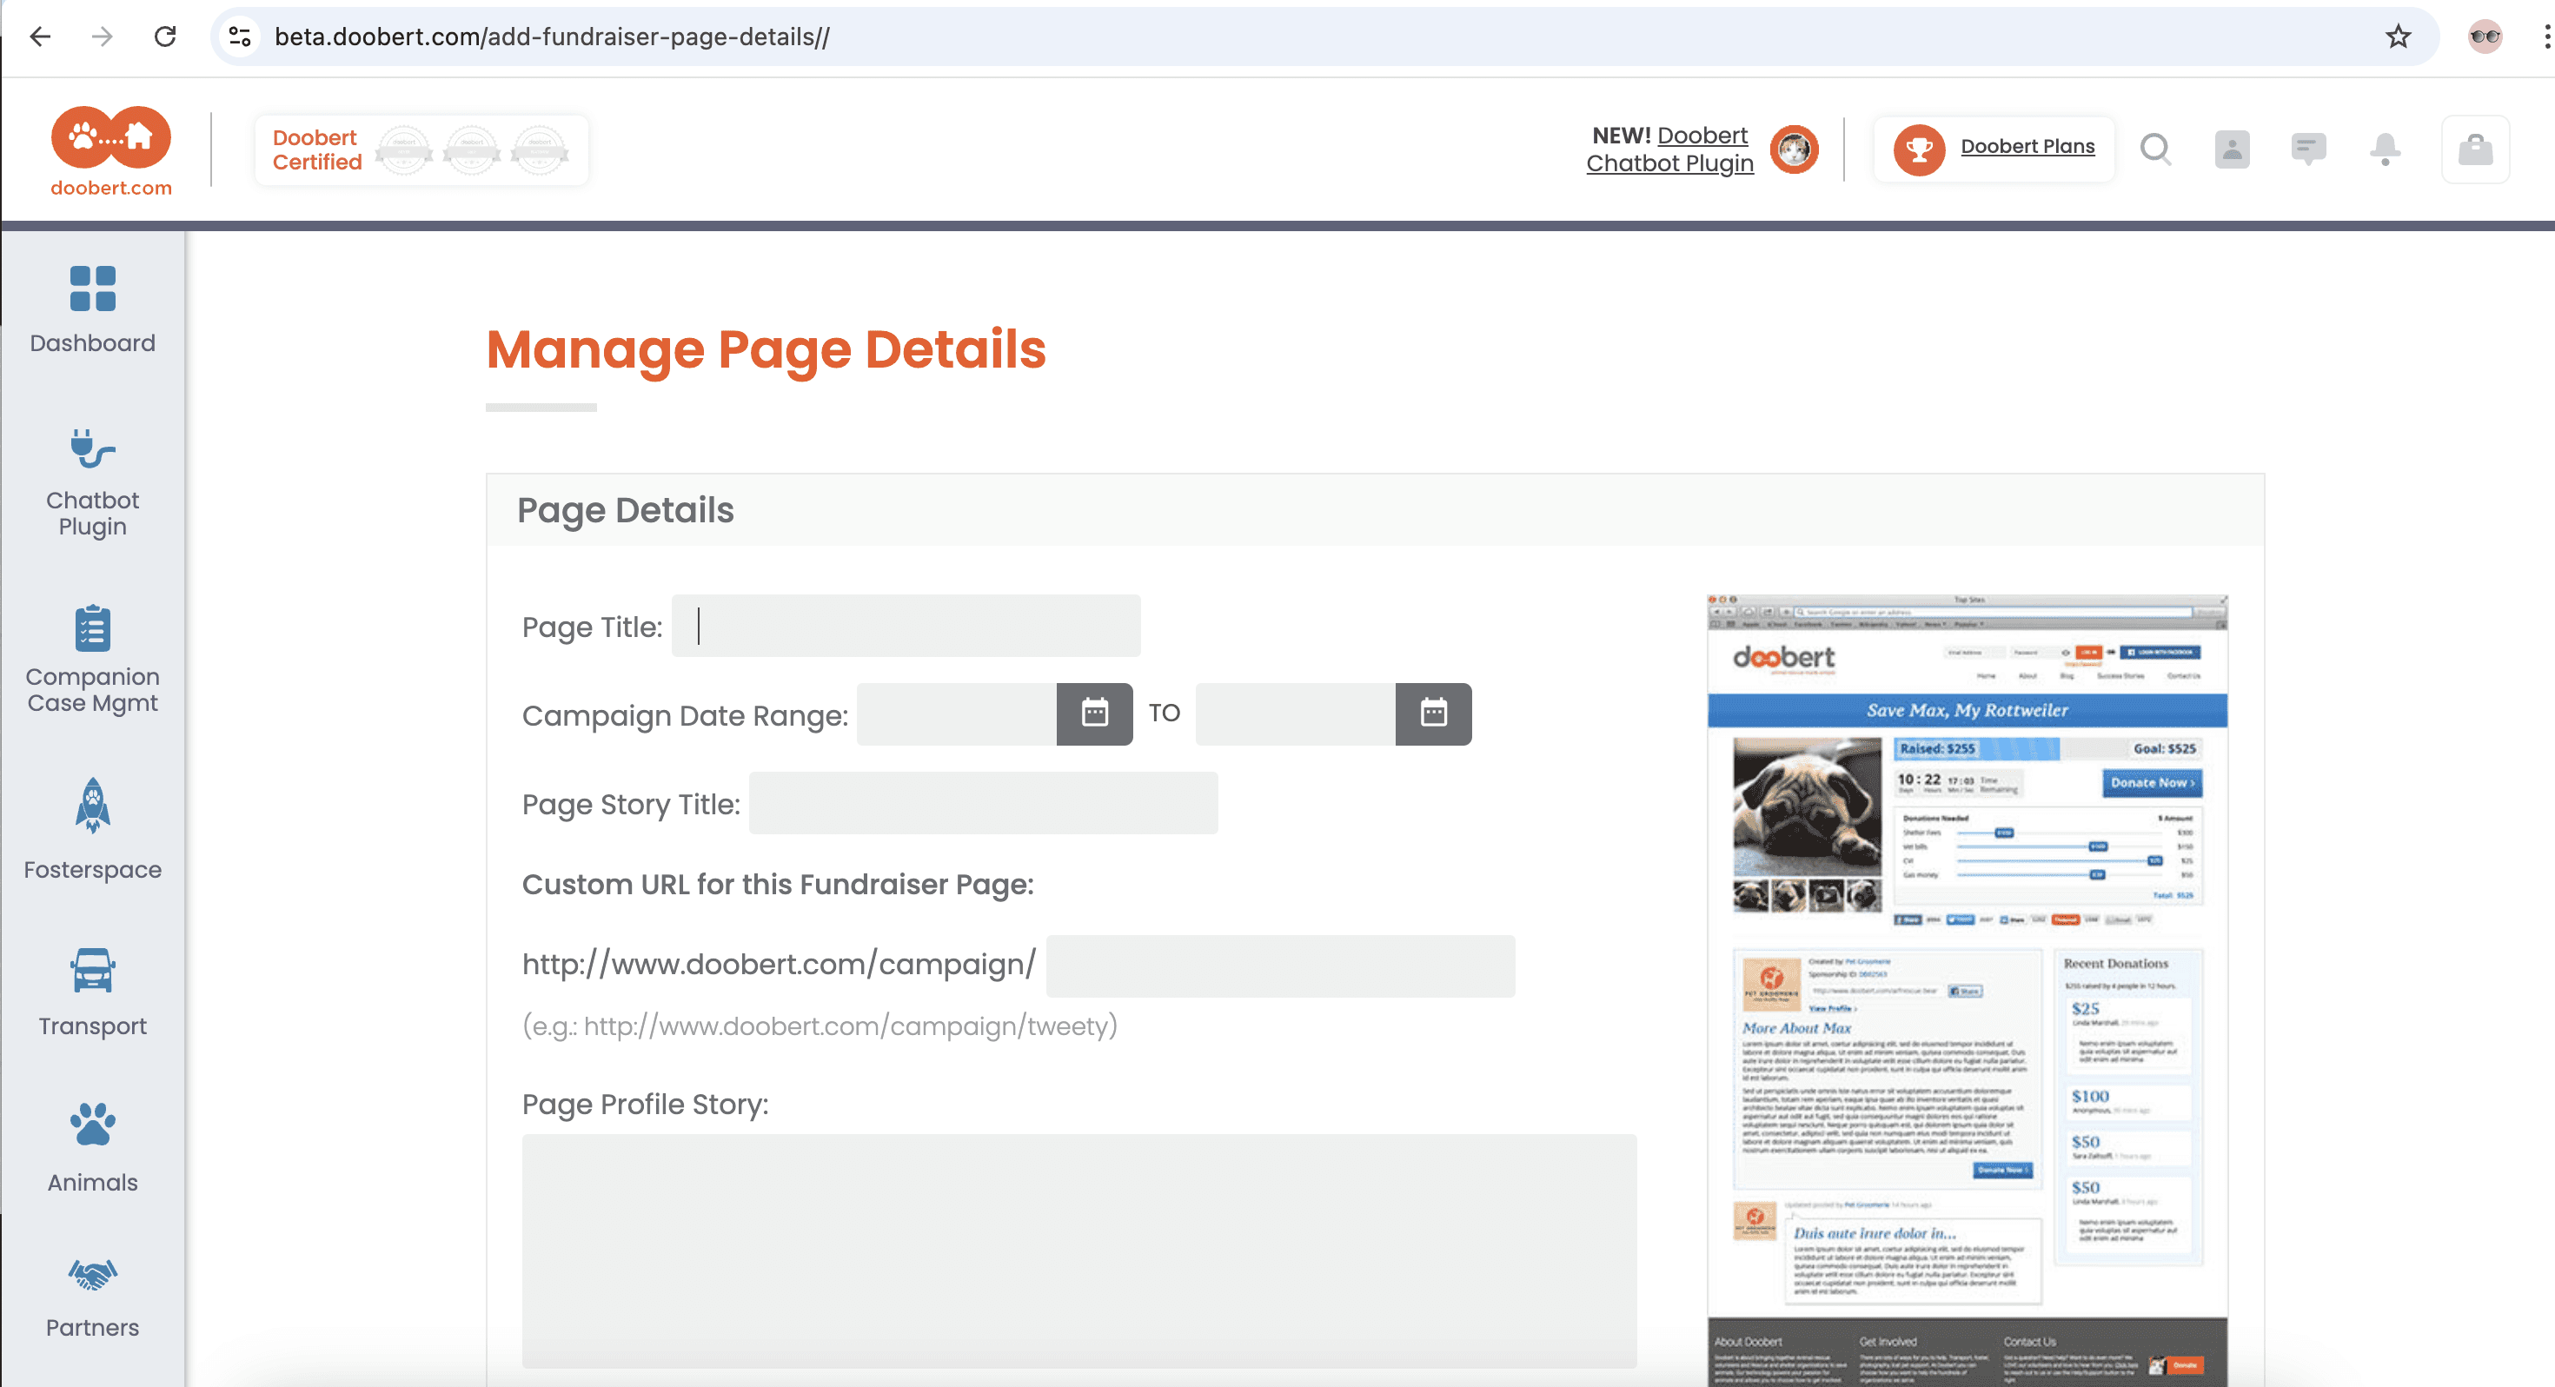This screenshot has width=2555, height=1387.
Task: Click the search magnifier icon in header
Action: [2154, 149]
